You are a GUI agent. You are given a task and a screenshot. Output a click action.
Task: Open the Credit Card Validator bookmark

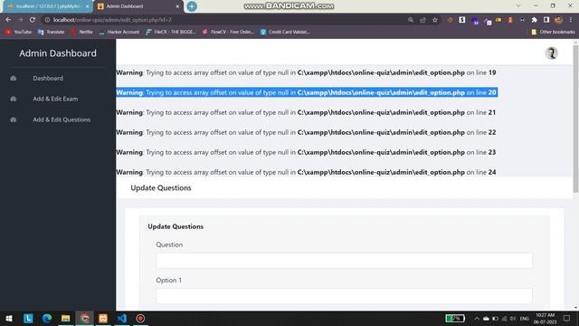[x=285, y=33]
